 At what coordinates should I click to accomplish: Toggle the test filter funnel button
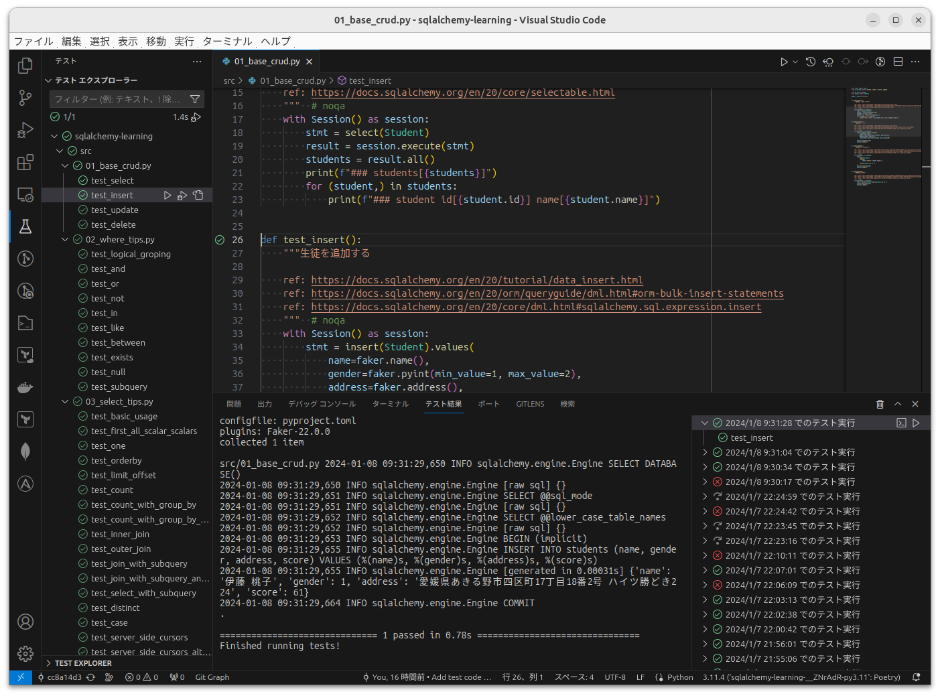(195, 99)
